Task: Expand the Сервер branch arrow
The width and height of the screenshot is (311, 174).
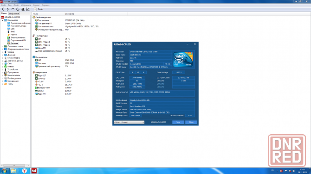Action: click(x=3, y=52)
